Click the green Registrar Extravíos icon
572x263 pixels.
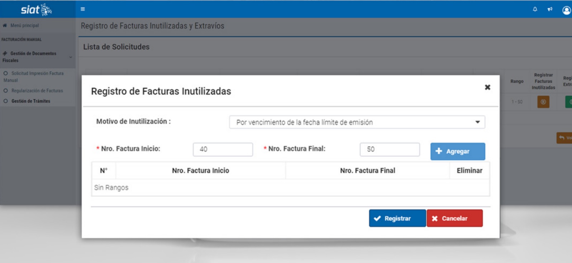568,102
